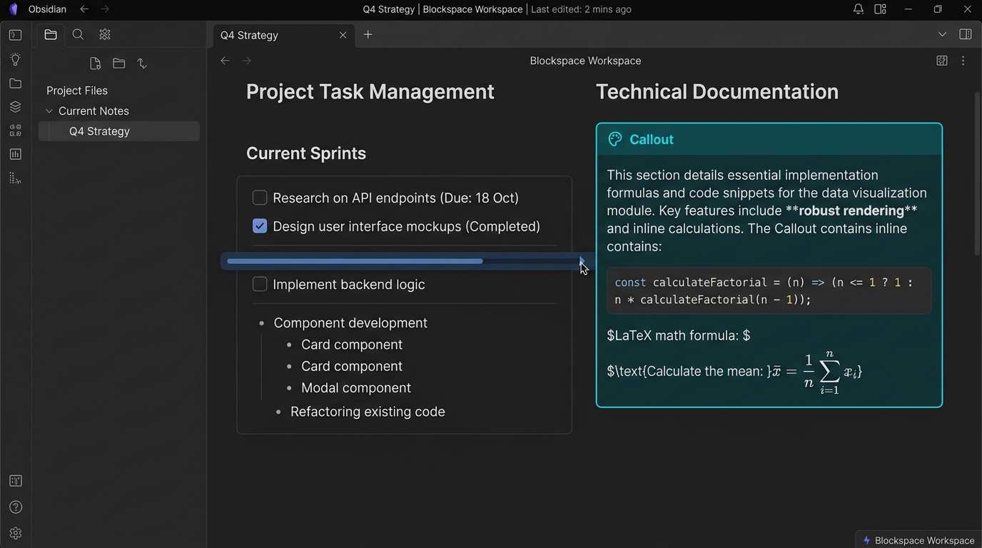Image resolution: width=982 pixels, height=548 pixels.
Task: Click the Refactoring existing code list item
Action: [x=368, y=412]
